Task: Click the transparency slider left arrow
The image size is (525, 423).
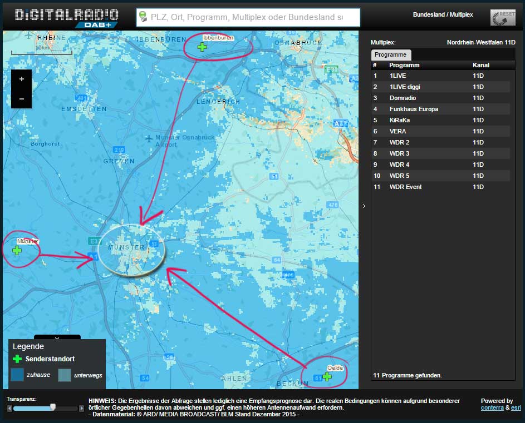Action: coord(9,409)
